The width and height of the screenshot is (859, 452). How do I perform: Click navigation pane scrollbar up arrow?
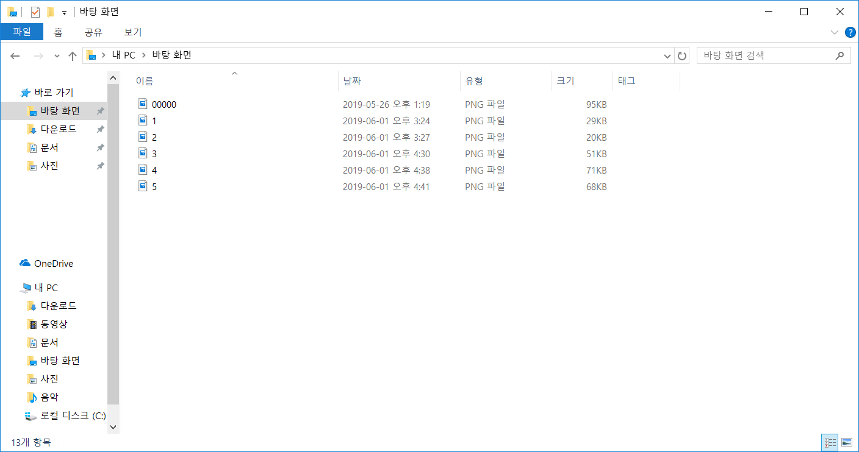click(113, 78)
